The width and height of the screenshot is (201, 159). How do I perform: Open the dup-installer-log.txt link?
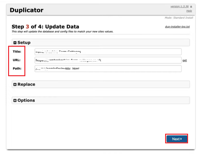(x=177, y=27)
